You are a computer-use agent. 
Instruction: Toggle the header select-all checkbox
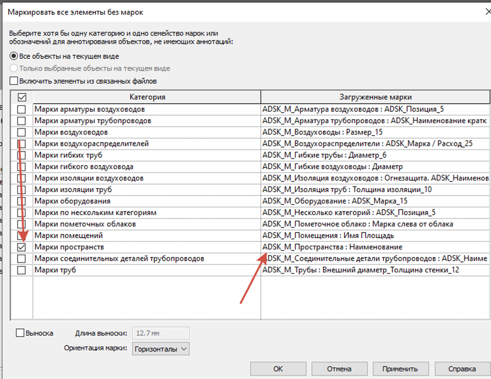tap(21, 97)
